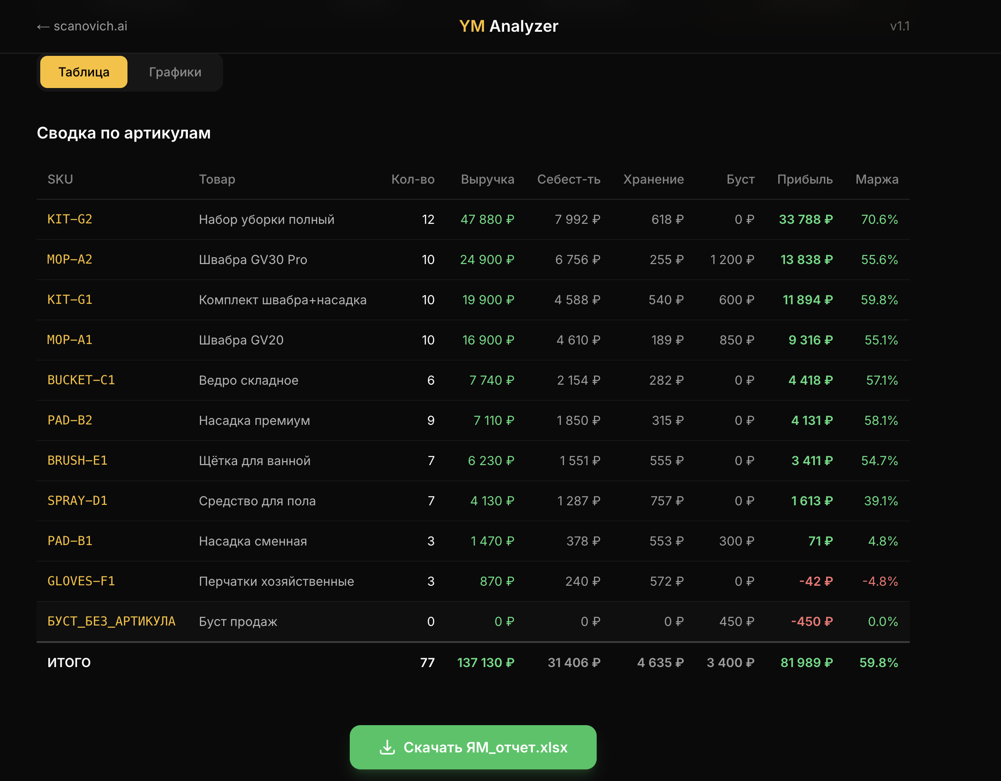Click the Хранение column header
This screenshot has height=781, width=1001.
[653, 179]
